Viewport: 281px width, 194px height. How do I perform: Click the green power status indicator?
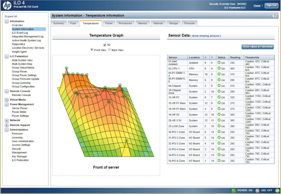(234, 190)
